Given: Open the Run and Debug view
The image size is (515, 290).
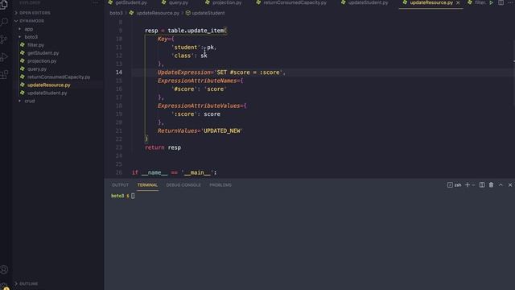Looking at the screenshot, I should point(4,57).
